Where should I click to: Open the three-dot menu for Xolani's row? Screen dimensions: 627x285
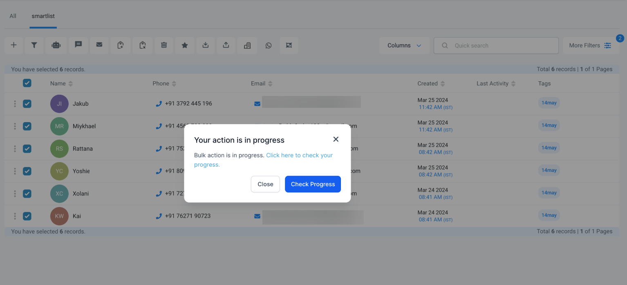tap(15, 194)
